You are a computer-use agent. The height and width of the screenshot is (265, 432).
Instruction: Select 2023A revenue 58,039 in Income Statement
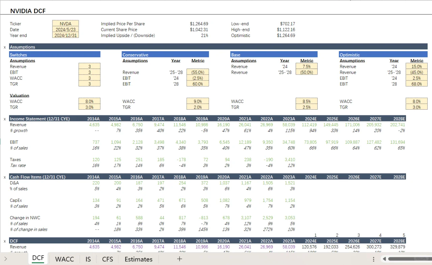pos(289,125)
